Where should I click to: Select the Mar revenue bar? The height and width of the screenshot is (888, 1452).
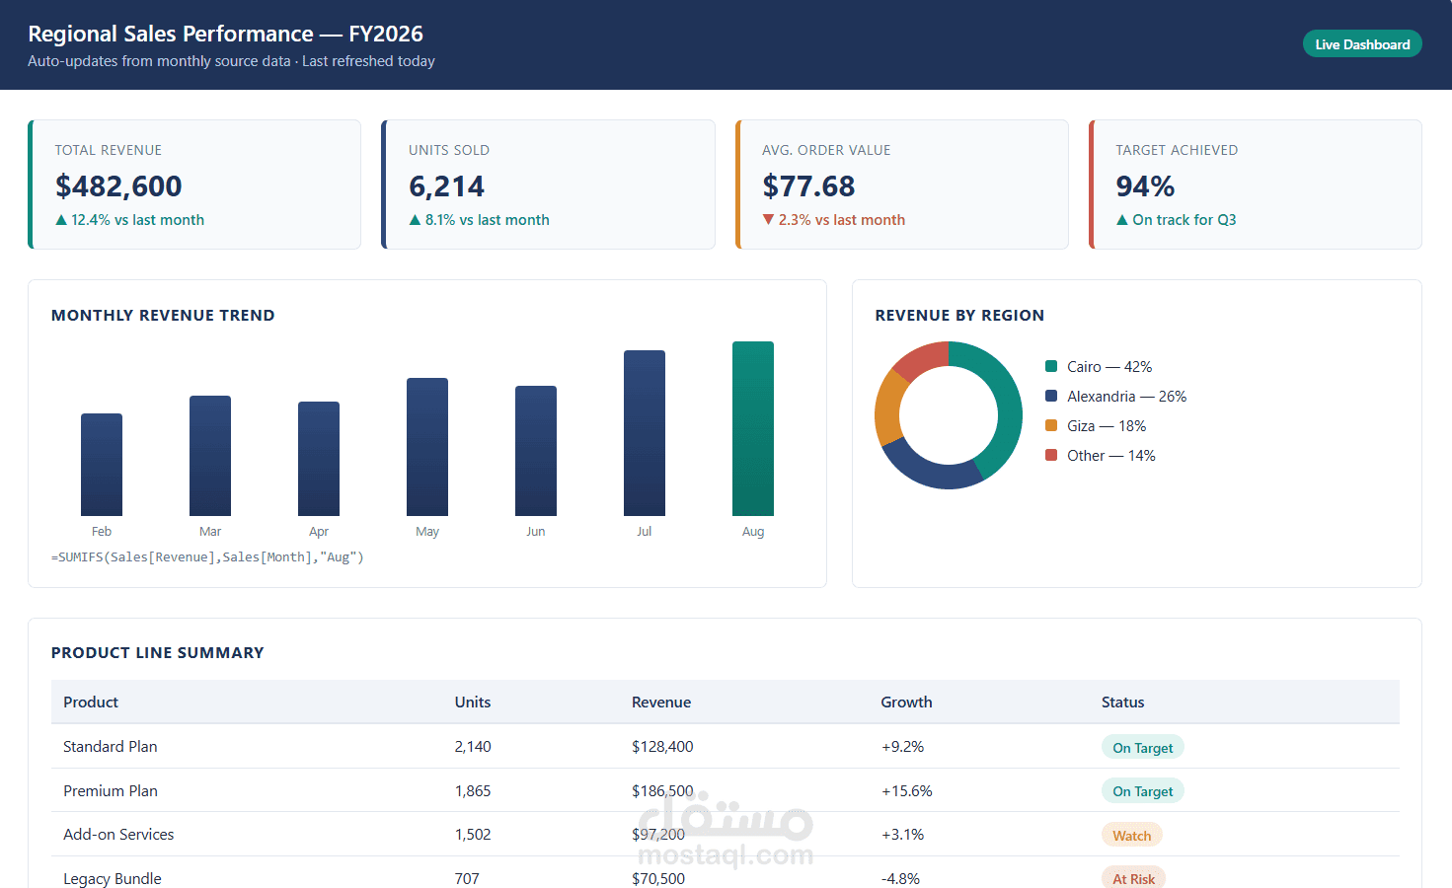click(x=210, y=456)
